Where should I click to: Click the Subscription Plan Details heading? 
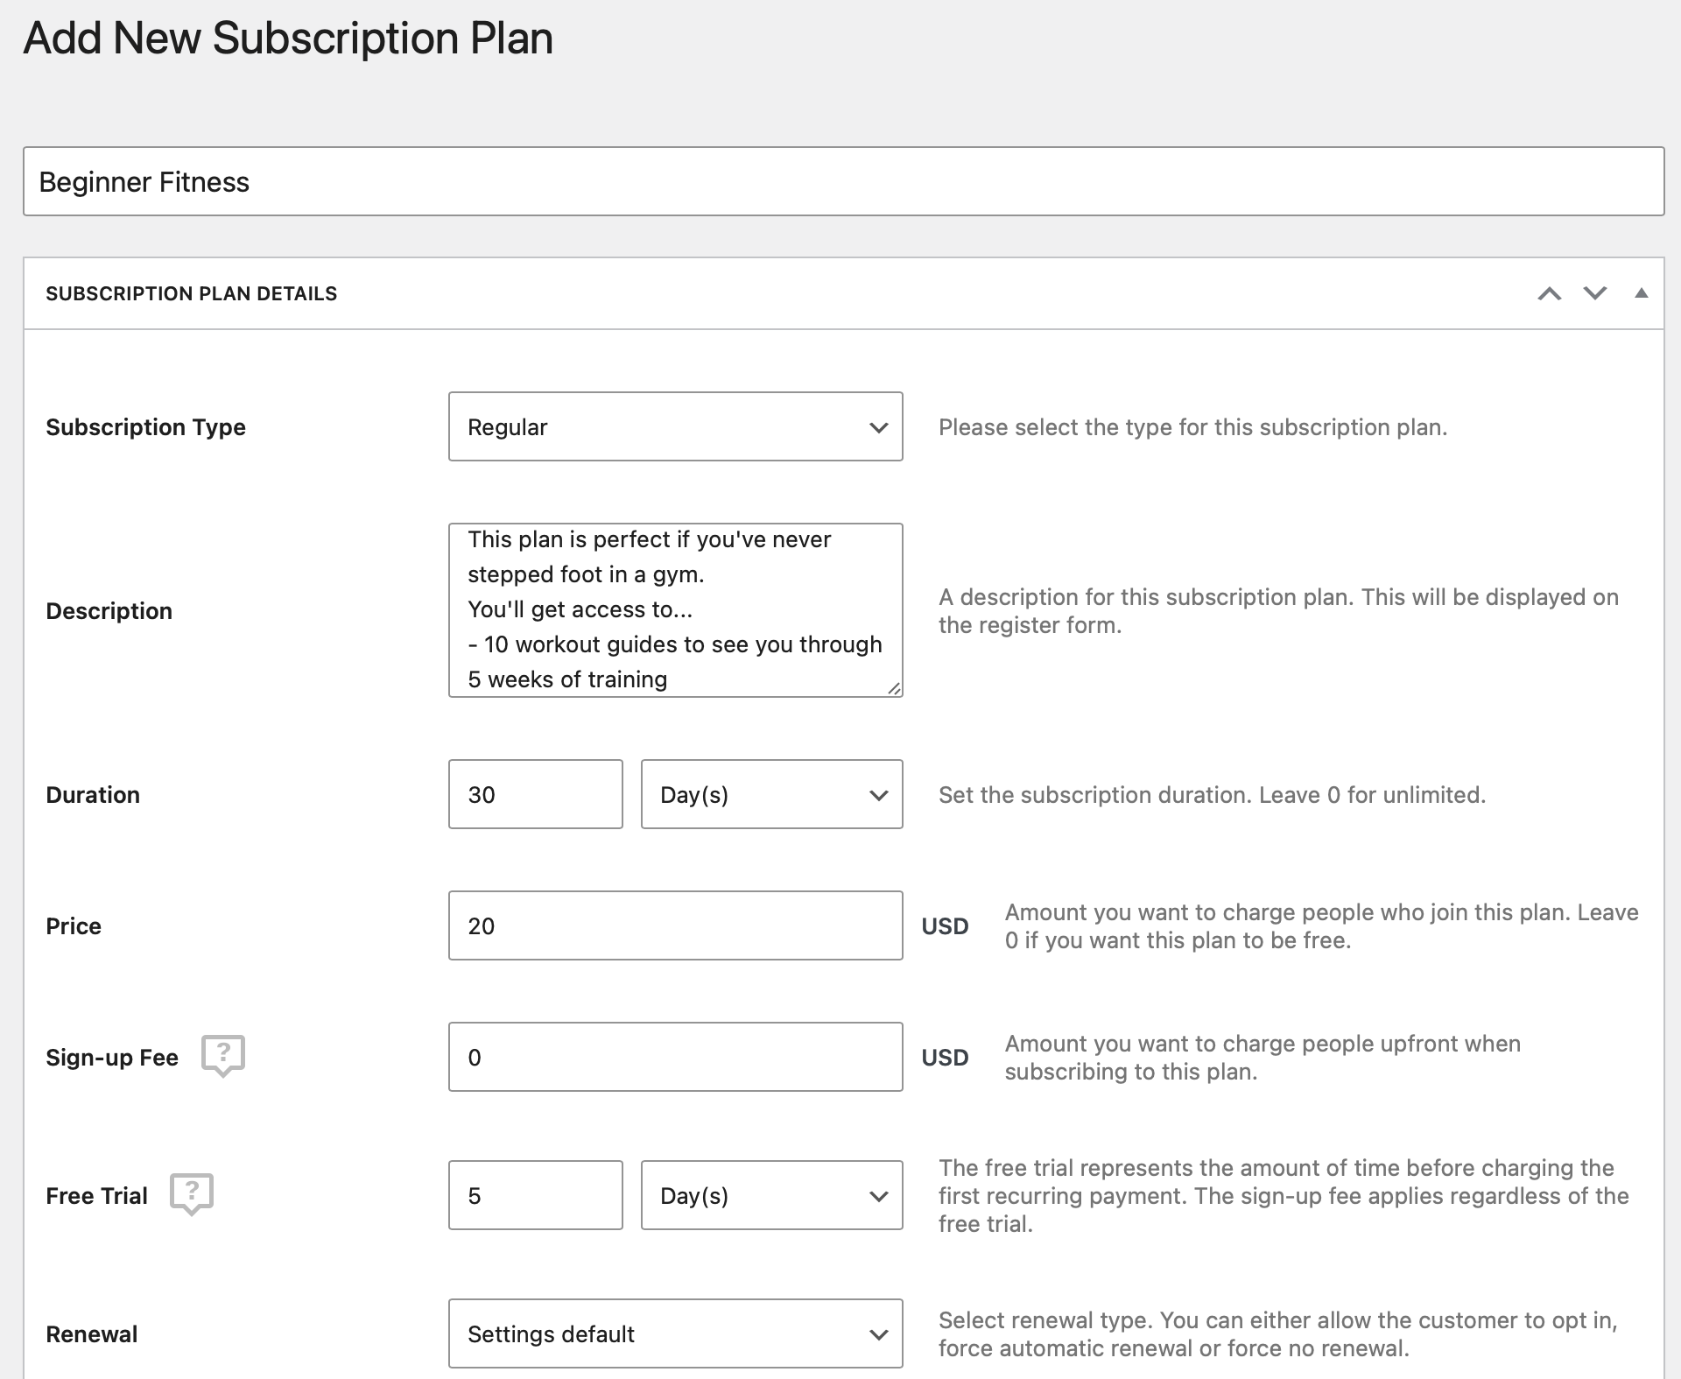click(191, 293)
